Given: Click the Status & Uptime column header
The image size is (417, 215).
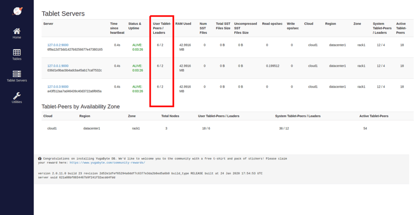Looking at the screenshot, I should (x=135, y=26).
